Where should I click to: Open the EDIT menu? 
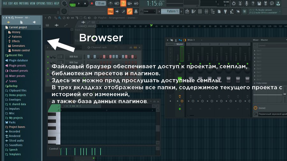point(11,3)
